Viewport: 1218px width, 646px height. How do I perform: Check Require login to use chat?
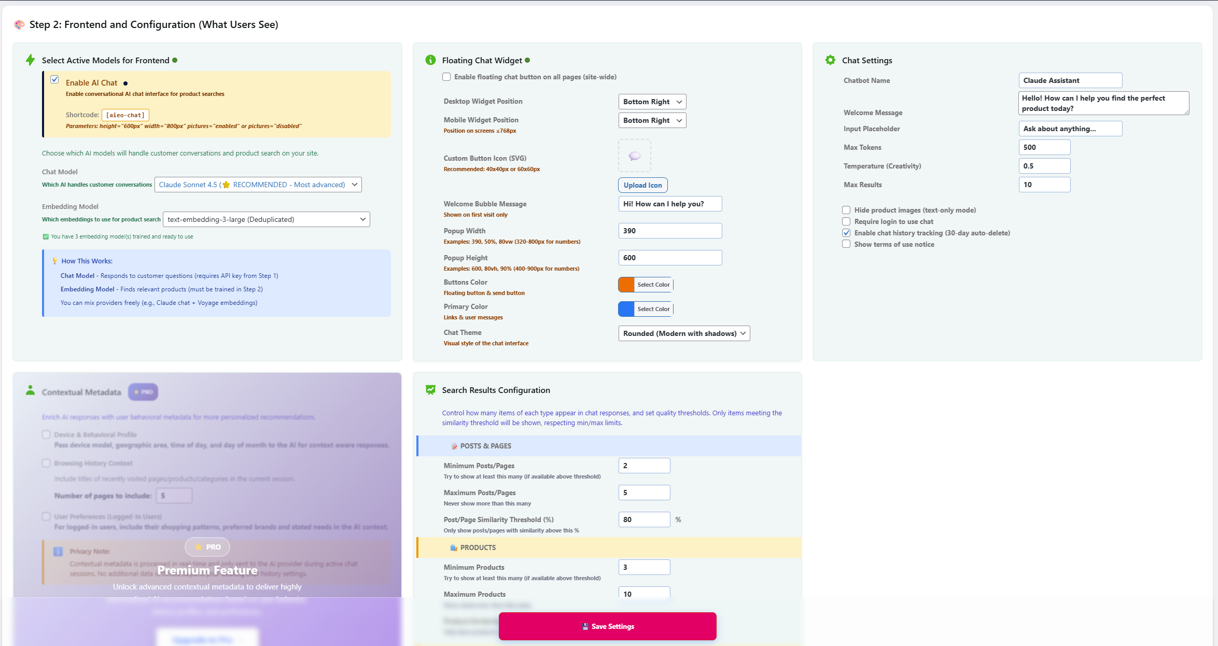(x=846, y=221)
